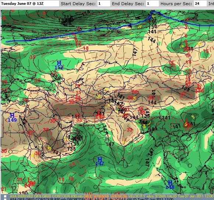Click the small circle beside red 30 label
The width and height of the screenshot is (214, 200).
coord(11,151)
